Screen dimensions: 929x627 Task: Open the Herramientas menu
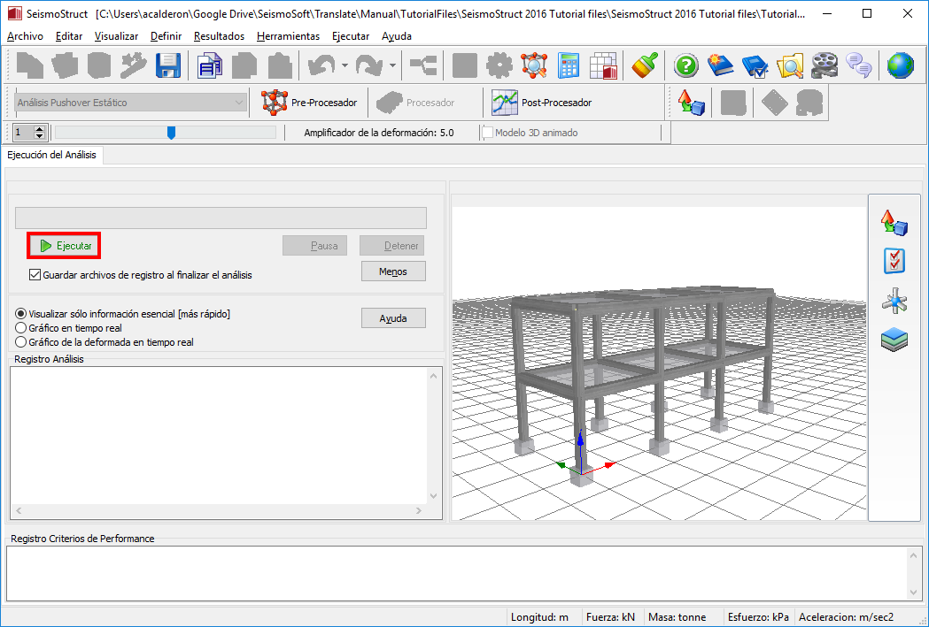pyautogui.click(x=288, y=36)
